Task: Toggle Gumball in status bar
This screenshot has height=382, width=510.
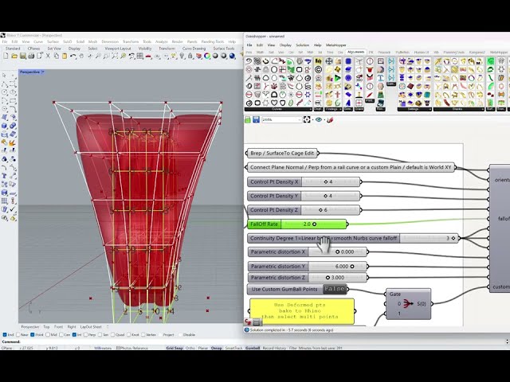Action: 253,348
